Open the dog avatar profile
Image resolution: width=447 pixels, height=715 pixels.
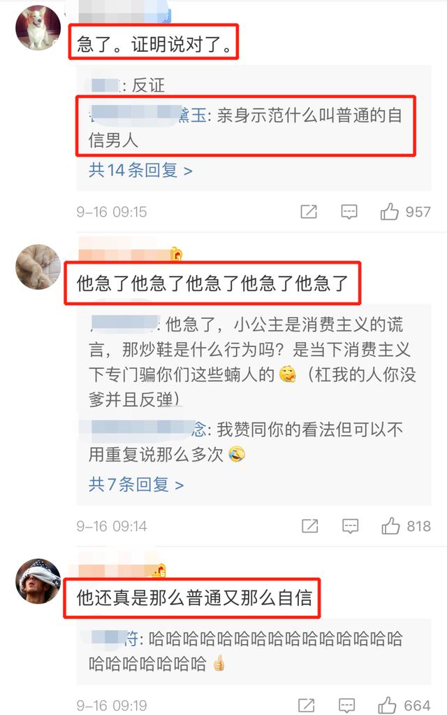(x=38, y=28)
